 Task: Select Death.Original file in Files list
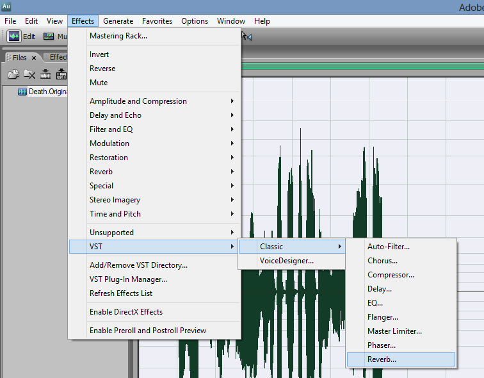[x=48, y=92]
